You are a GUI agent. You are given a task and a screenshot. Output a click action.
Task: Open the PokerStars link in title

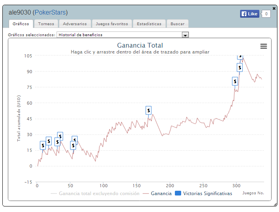[50, 12]
